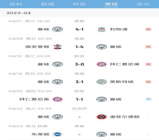The image size is (159, 140).
Task: Open team name 谢菲尔德联
Action: coord(125,117)
